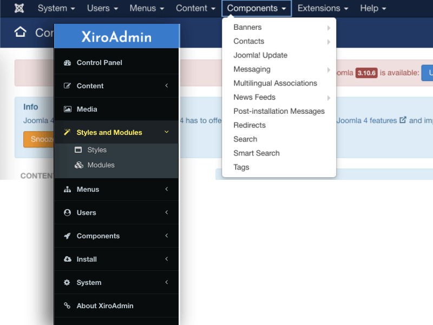The height and width of the screenshot is (325, 433).
Task: Go to Control Panel in XiroAdmin sidebar
Action: pos(116,62)
